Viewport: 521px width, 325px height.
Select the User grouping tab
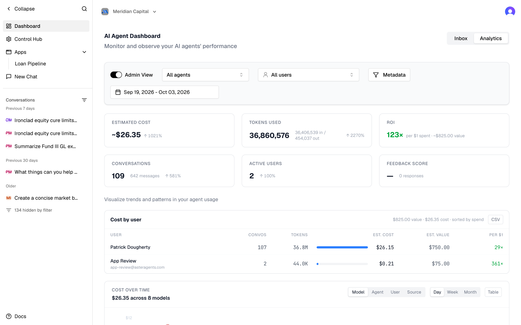[x=395, y=292]
